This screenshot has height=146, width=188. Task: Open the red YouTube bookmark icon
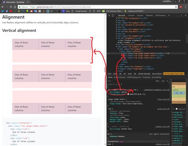11,11
